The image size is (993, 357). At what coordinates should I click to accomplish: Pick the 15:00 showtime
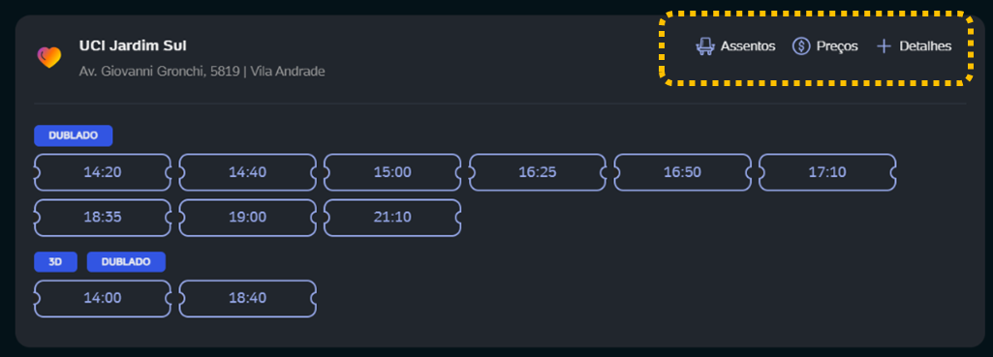[x=392, y=172]
